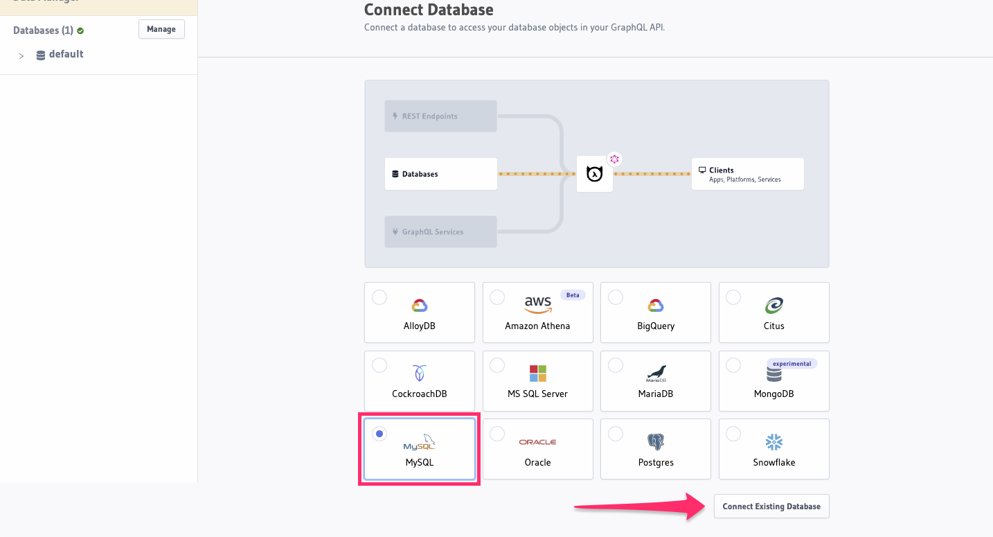
Task: Click the database icon beside default
Action: tap(41, 55)
